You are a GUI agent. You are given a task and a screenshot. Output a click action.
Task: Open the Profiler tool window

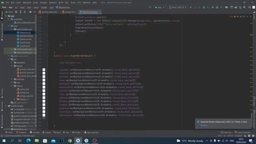tap(76, 132)
